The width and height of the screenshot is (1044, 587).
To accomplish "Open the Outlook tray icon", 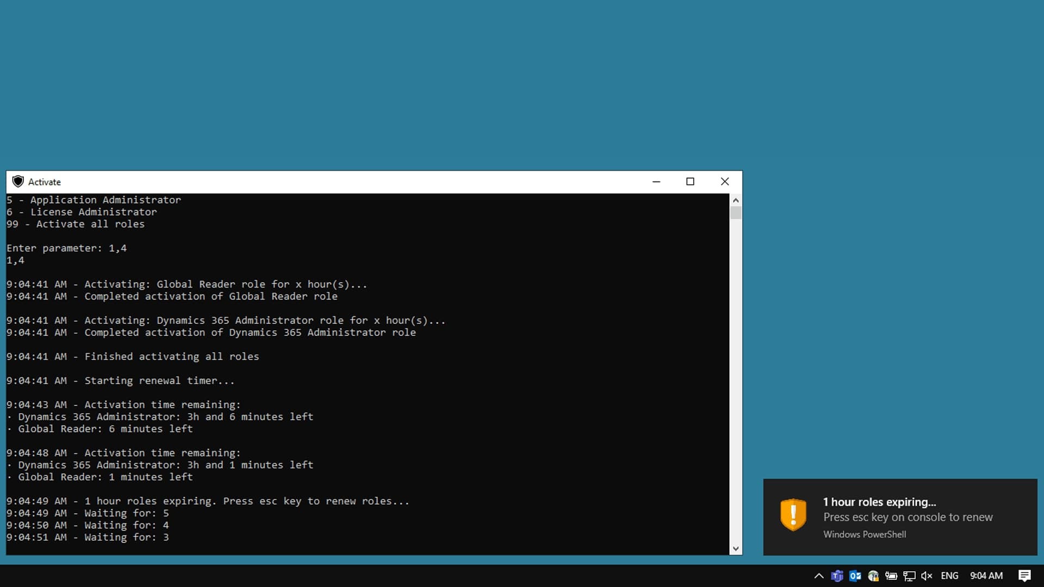I will 855,576.
